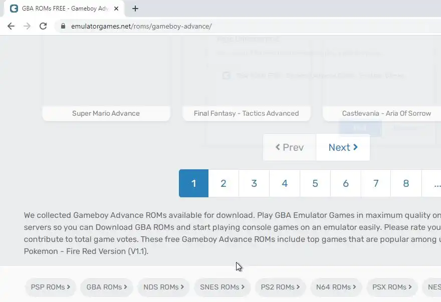Image resolution: width=441 pixels, height=302 pixels.
Task: Jump to page 3 of results
Action: pos(254,183)
